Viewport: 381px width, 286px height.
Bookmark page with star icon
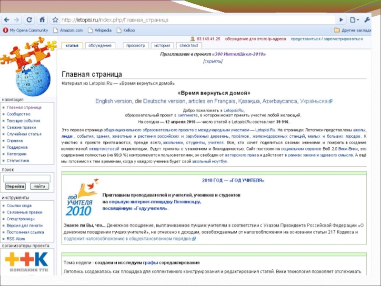tap(55, 20)
